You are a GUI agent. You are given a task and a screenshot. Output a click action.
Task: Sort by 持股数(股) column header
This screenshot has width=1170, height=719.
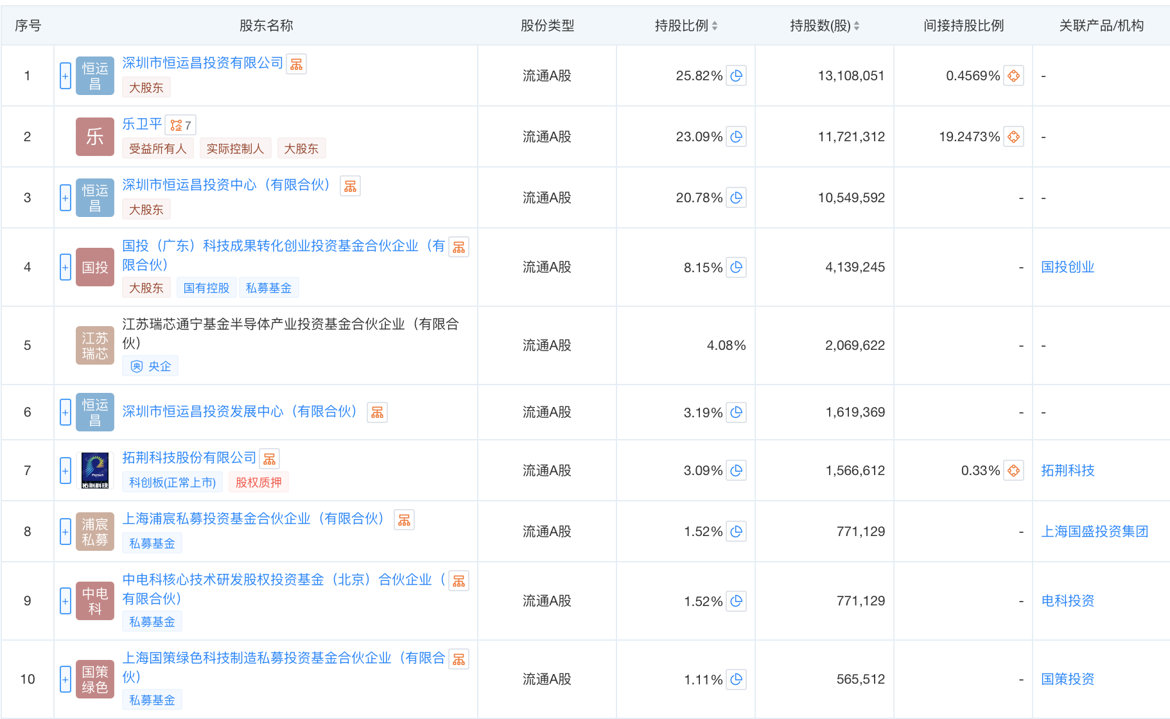click(824, 26)
